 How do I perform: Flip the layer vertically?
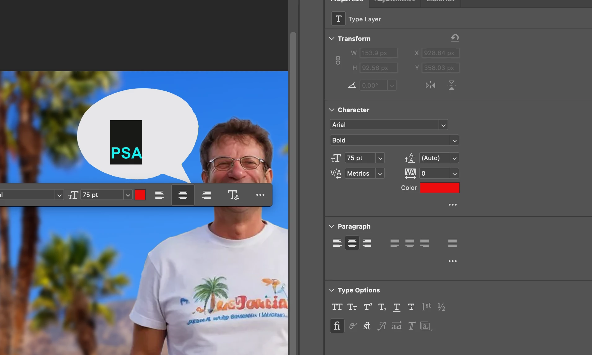click(x=452, y=85)
